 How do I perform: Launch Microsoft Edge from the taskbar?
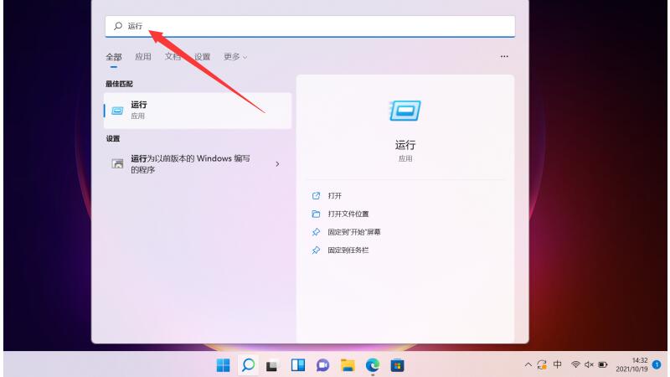(373, 365)
